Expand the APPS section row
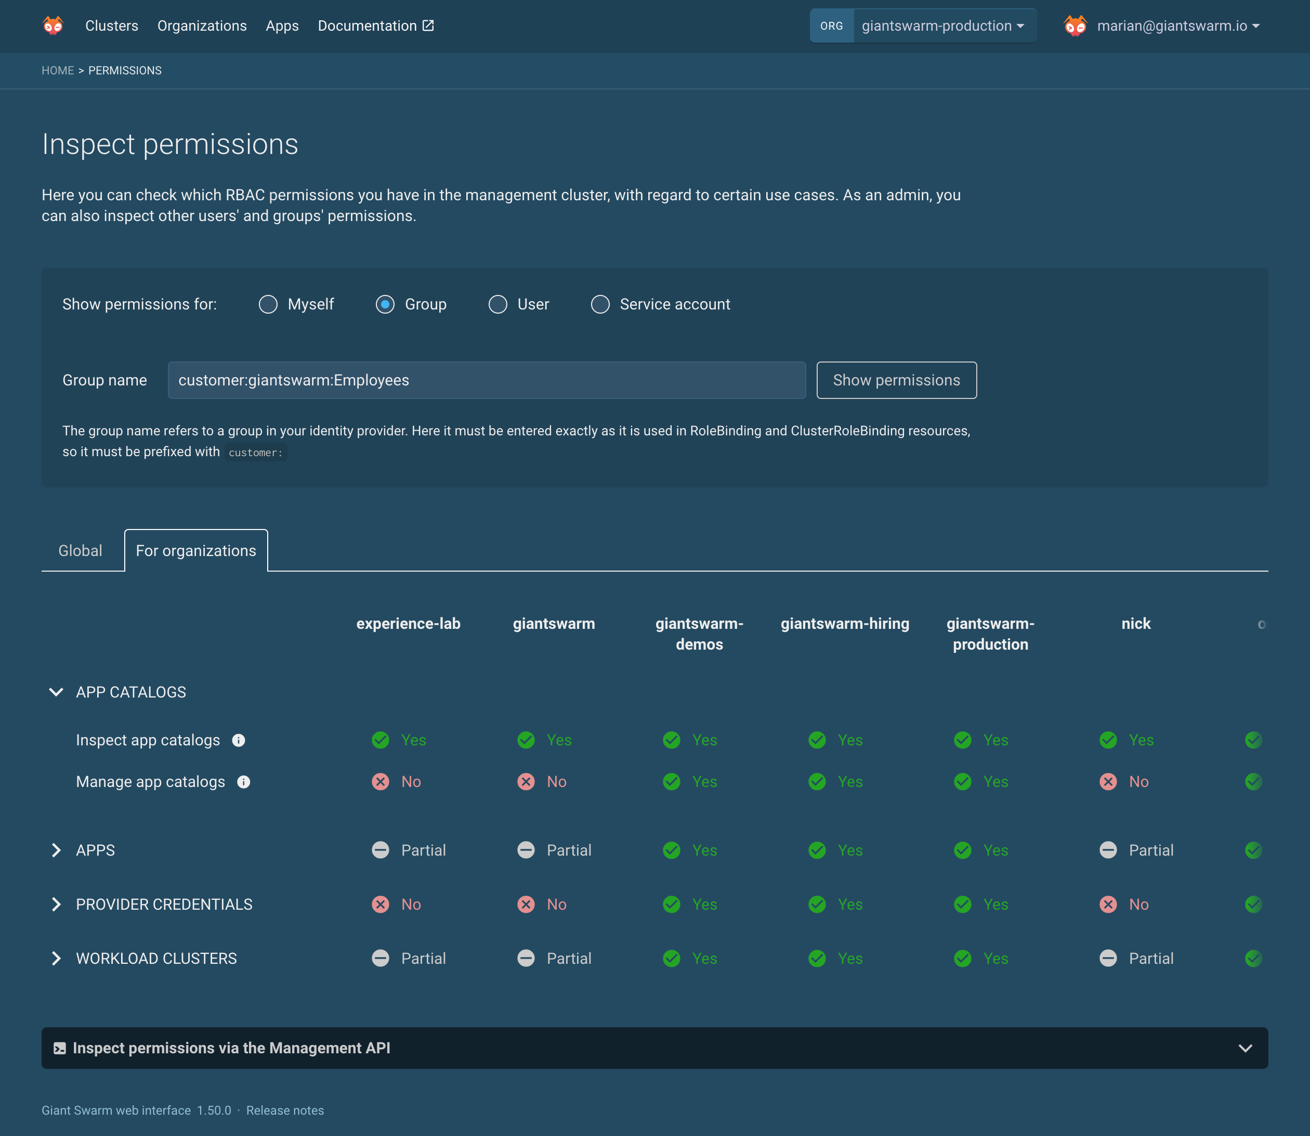Viewport: 1310px width, 1136px height. [56, 849]
